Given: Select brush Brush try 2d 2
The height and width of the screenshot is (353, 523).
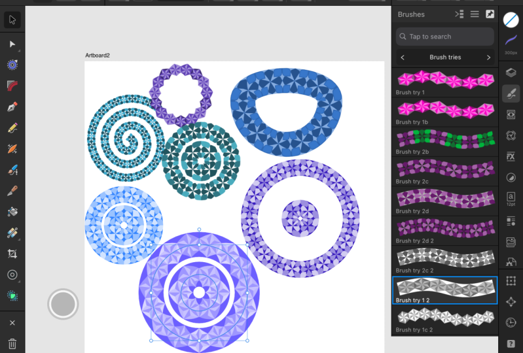Looking at the screenshot, I should pyautogui.click(x=445, y=231).
